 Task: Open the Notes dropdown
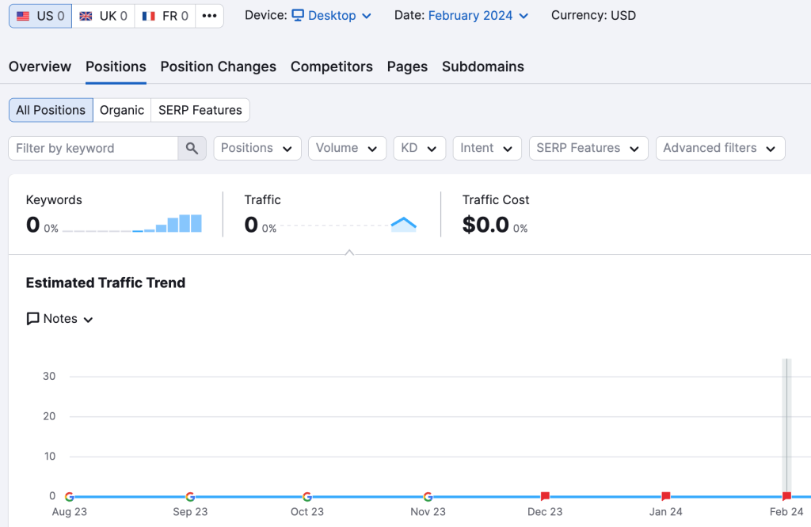pyautogui.click(x=59, y=319)
